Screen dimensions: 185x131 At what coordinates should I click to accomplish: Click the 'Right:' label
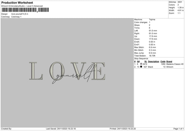[137, 33]
